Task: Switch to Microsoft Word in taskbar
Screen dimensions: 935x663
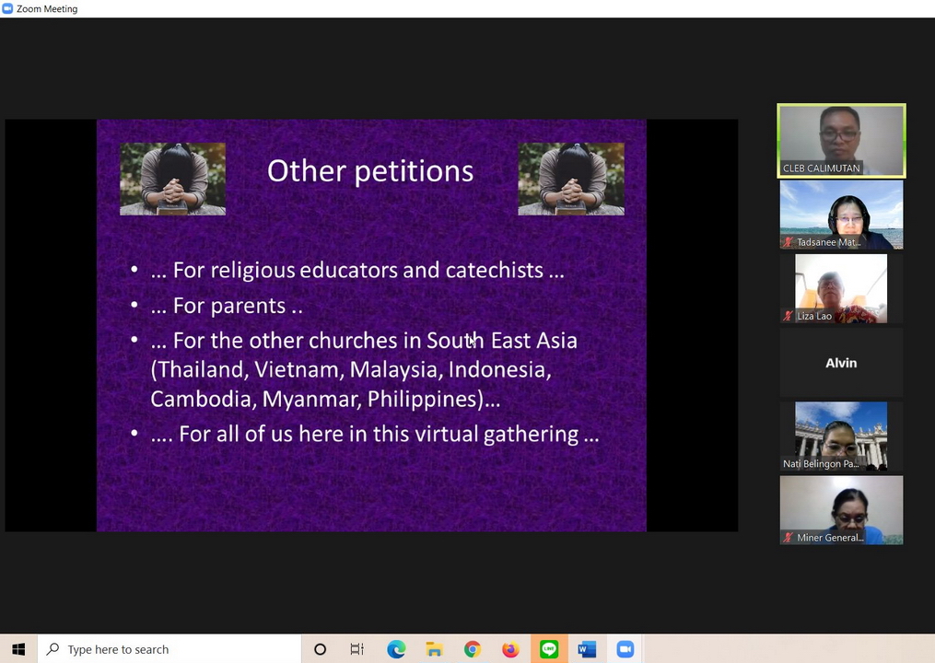Action: (x=587, y=649)
